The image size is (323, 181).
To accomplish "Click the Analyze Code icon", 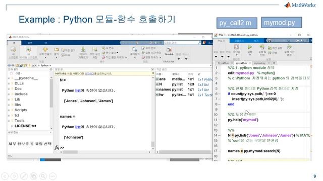I will 143,48.
